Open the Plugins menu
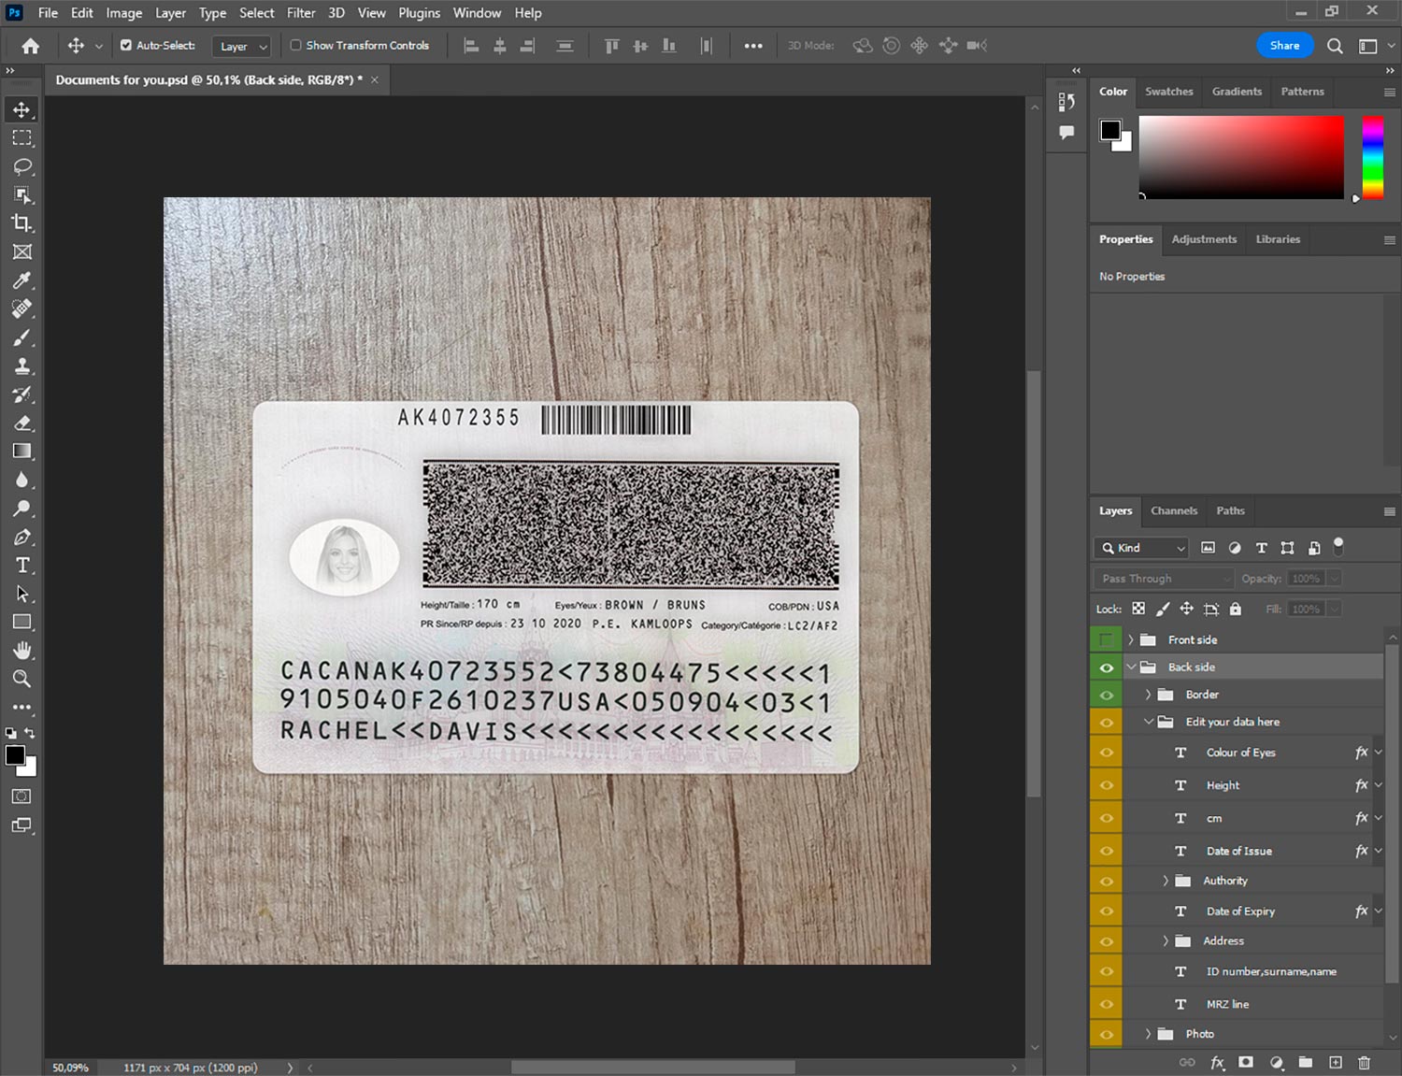 [419, 13]
